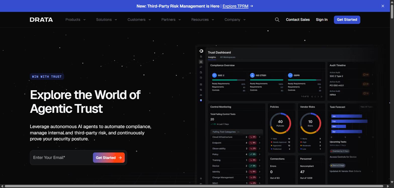Viewport: 394px width, 188px height.
Task: Click the DRATA logo in the header
Action: (x=41, y=20)
